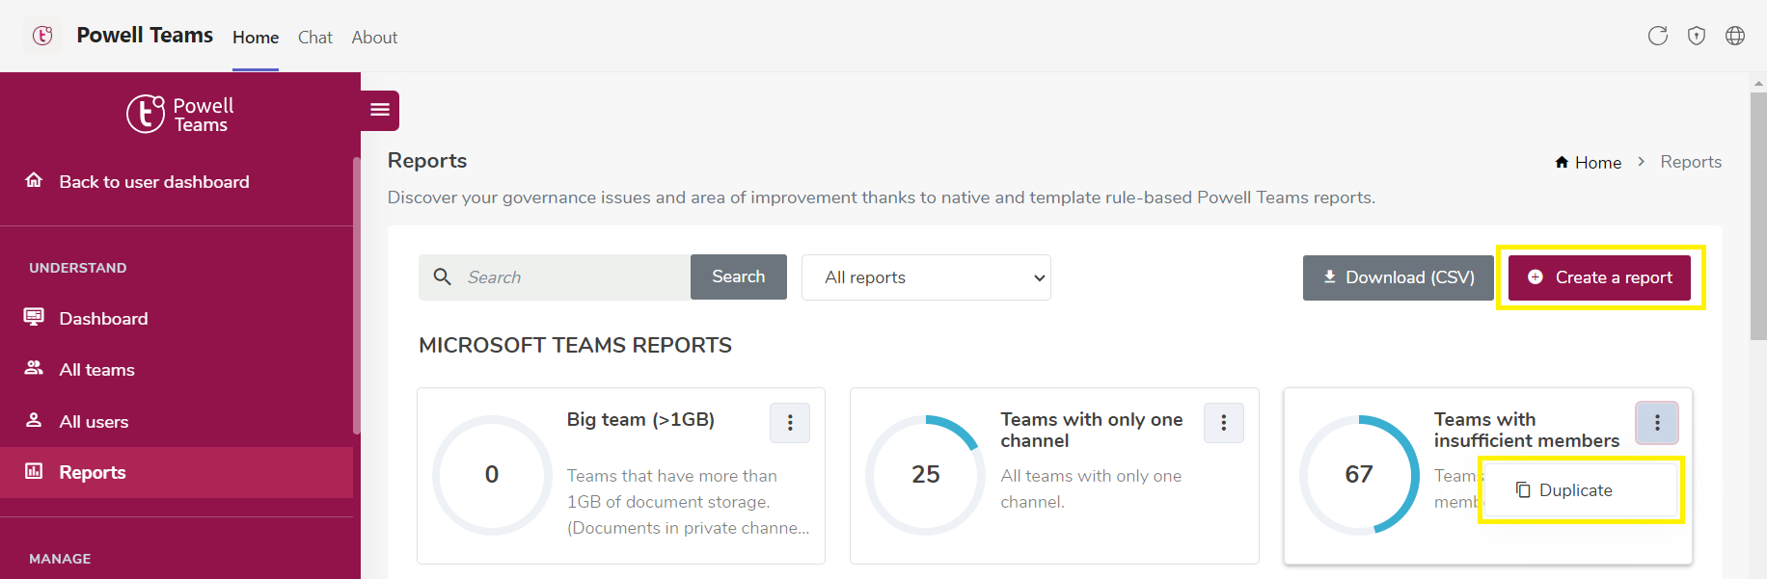
Task: Click the 0 gauge on Big team report
Action: click(x=492, y=474)
